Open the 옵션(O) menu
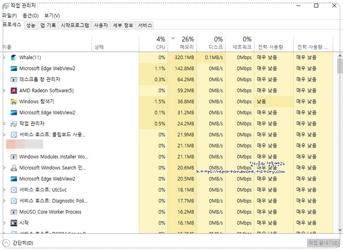This screenshot has width=343, height=251. pos(31,16)
